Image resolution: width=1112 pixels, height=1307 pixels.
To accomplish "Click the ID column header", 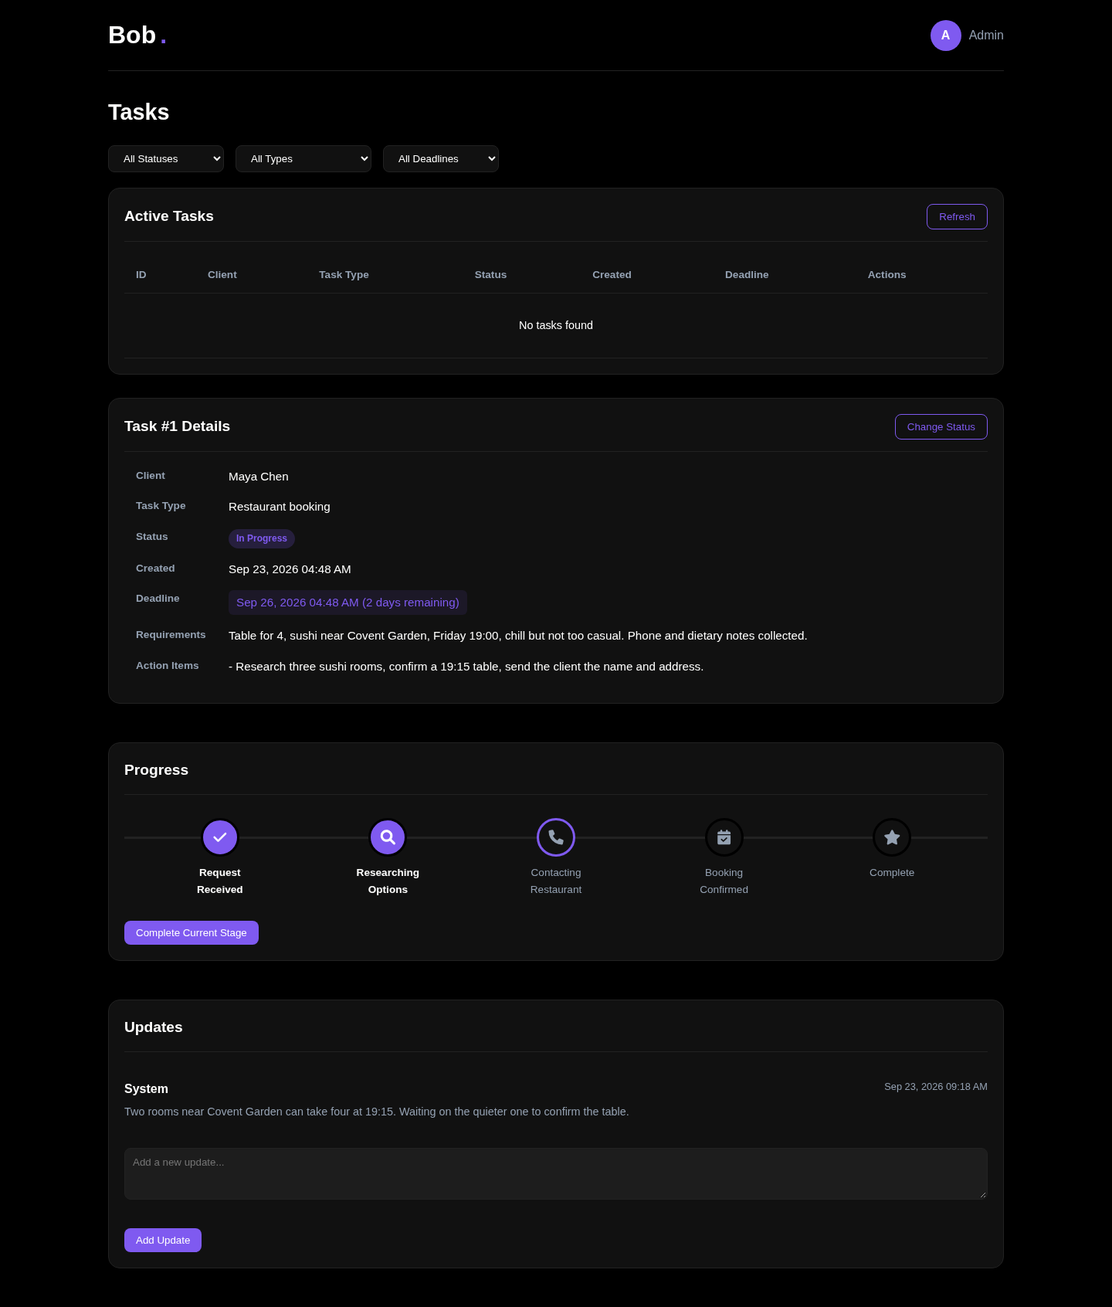I will [x=141, y=275].
